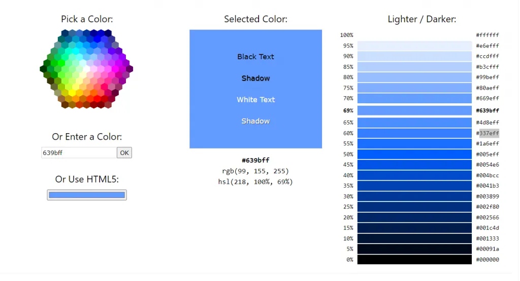The width and height of the screenshot is (520, 281).
Task: Click the OK button beside the color input
Action: coord(124,153)
